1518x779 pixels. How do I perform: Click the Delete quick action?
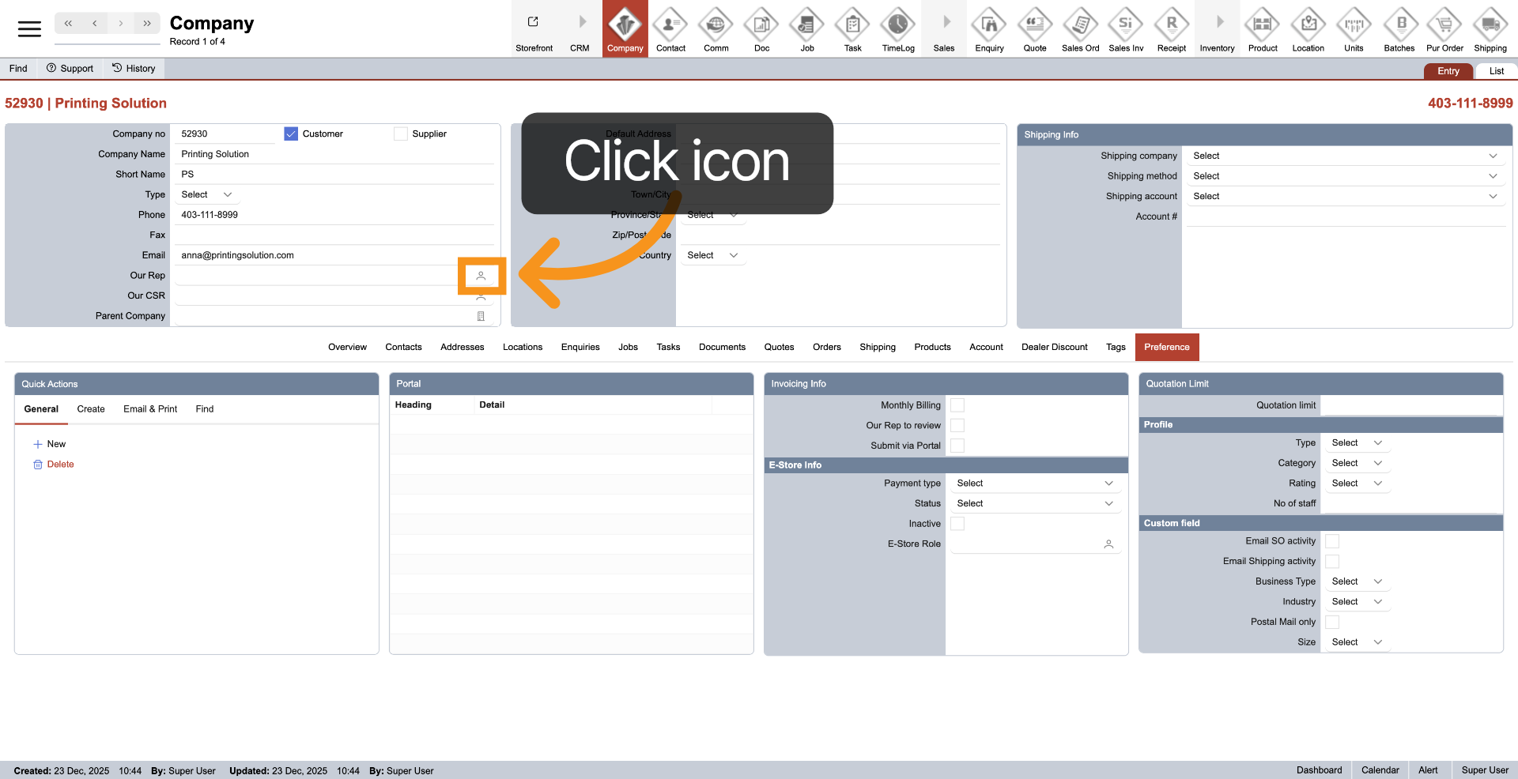(x=60, y=465)
